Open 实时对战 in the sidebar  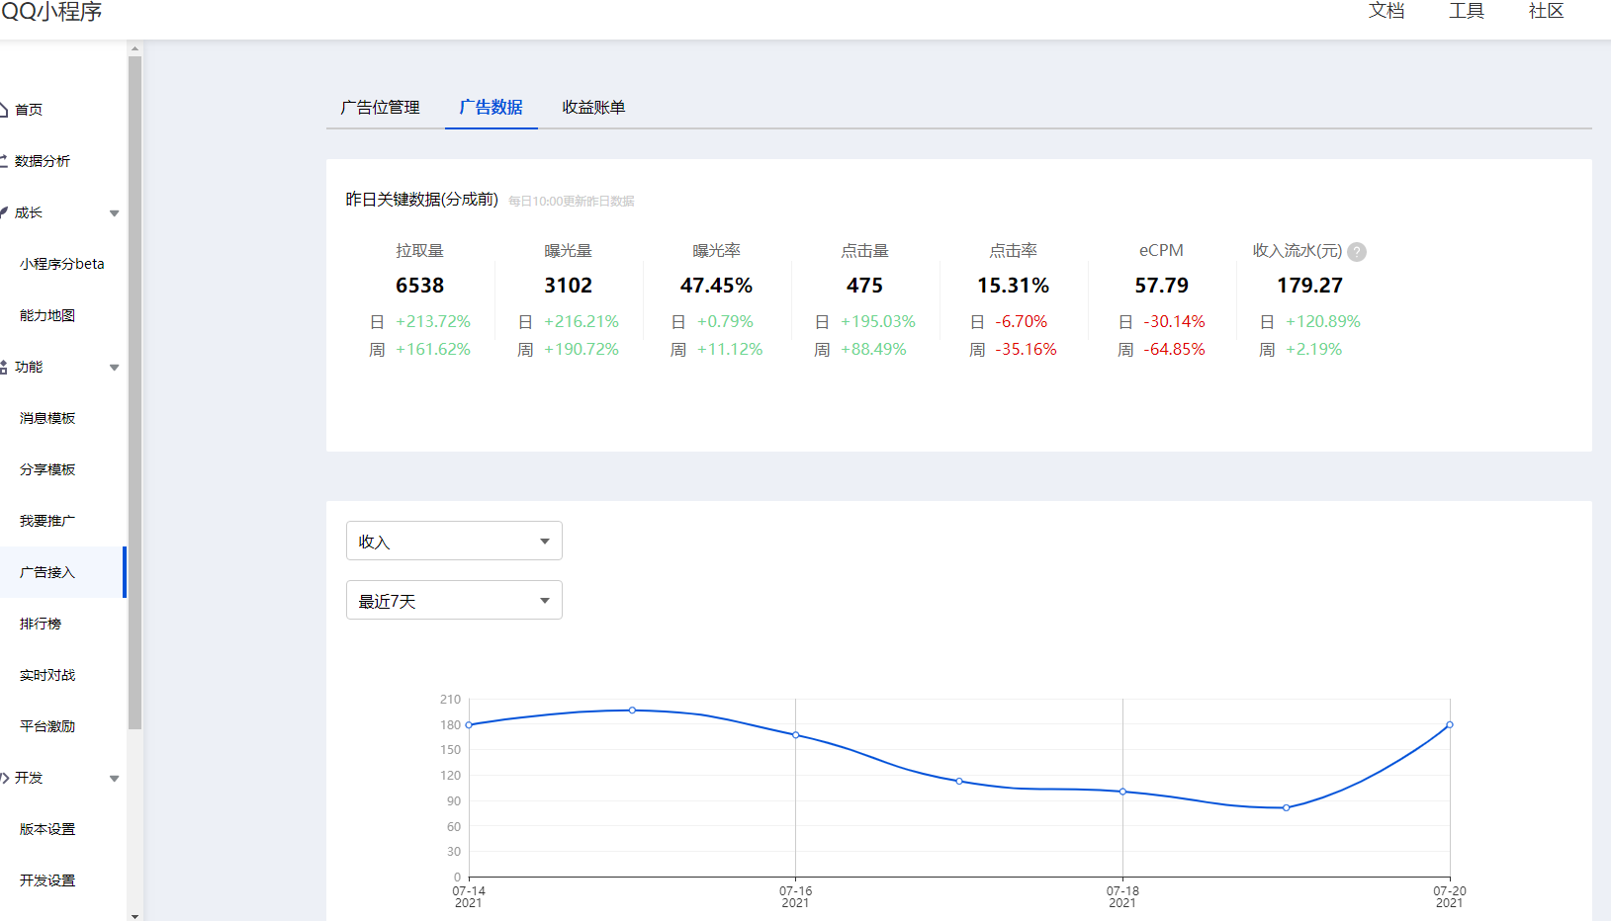coord(47,675)
